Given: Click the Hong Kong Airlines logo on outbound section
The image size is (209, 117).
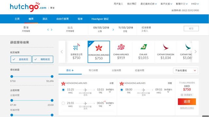Looking at the screenshot, I should click(x=63, y=83).
